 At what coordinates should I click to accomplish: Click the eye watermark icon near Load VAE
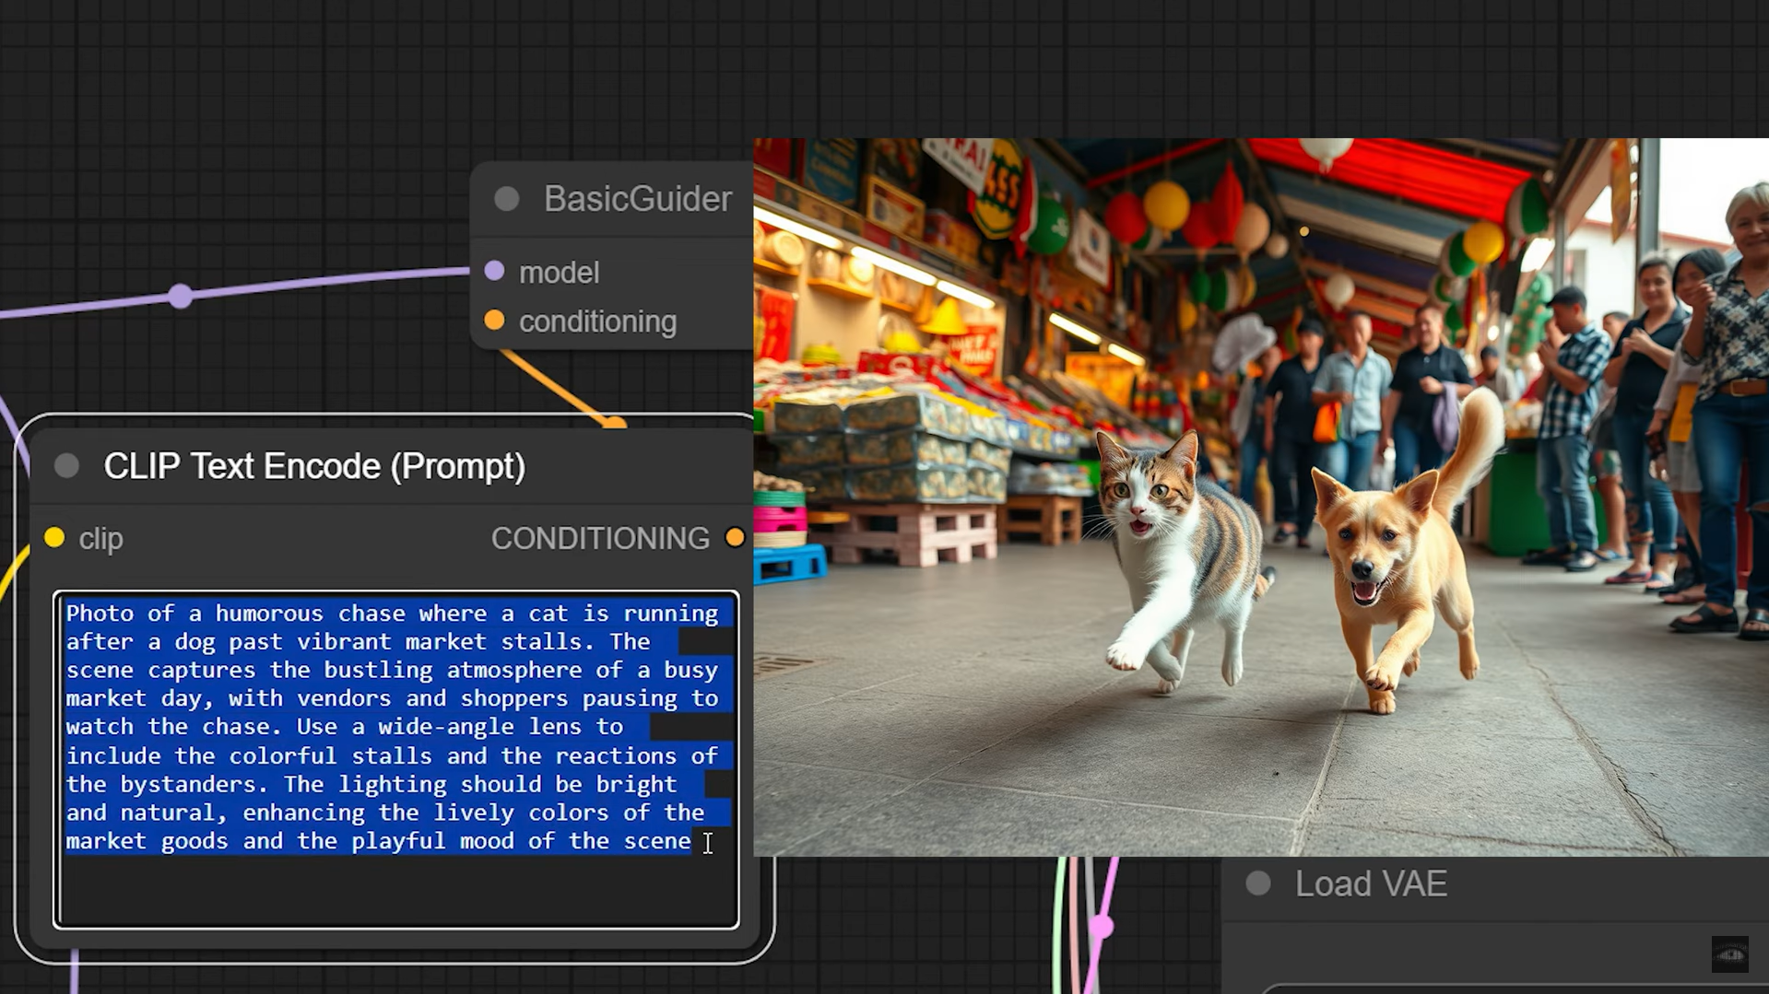[x=1730, y=955]
